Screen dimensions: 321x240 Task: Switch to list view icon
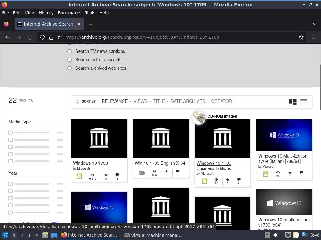pyautogui.click(x=303, y=102)
